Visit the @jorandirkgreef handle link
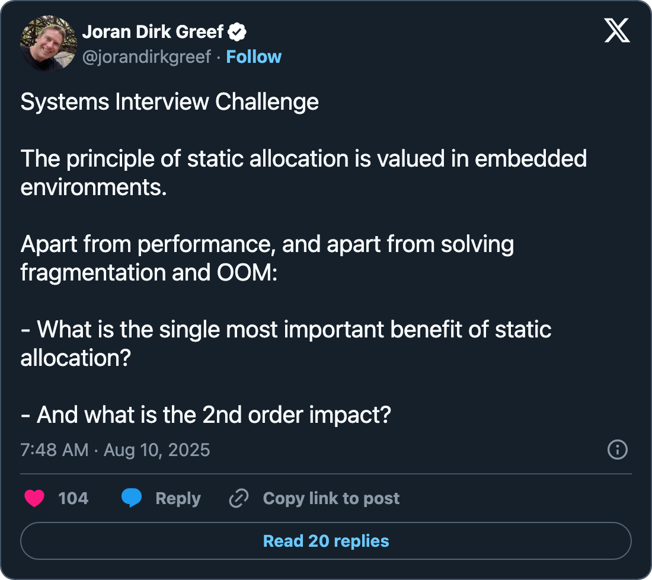 click(x=146, y=57)
